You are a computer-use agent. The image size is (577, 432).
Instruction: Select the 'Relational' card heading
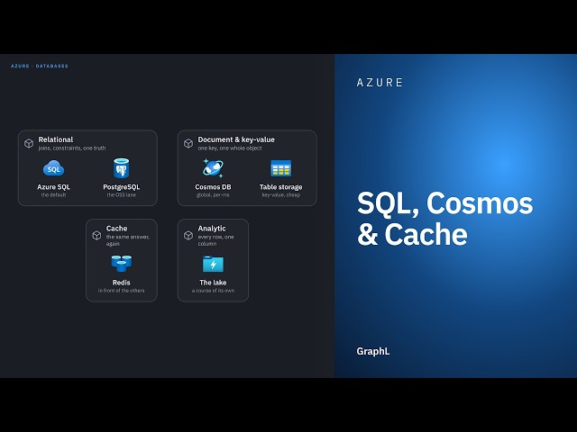[56, 139]
